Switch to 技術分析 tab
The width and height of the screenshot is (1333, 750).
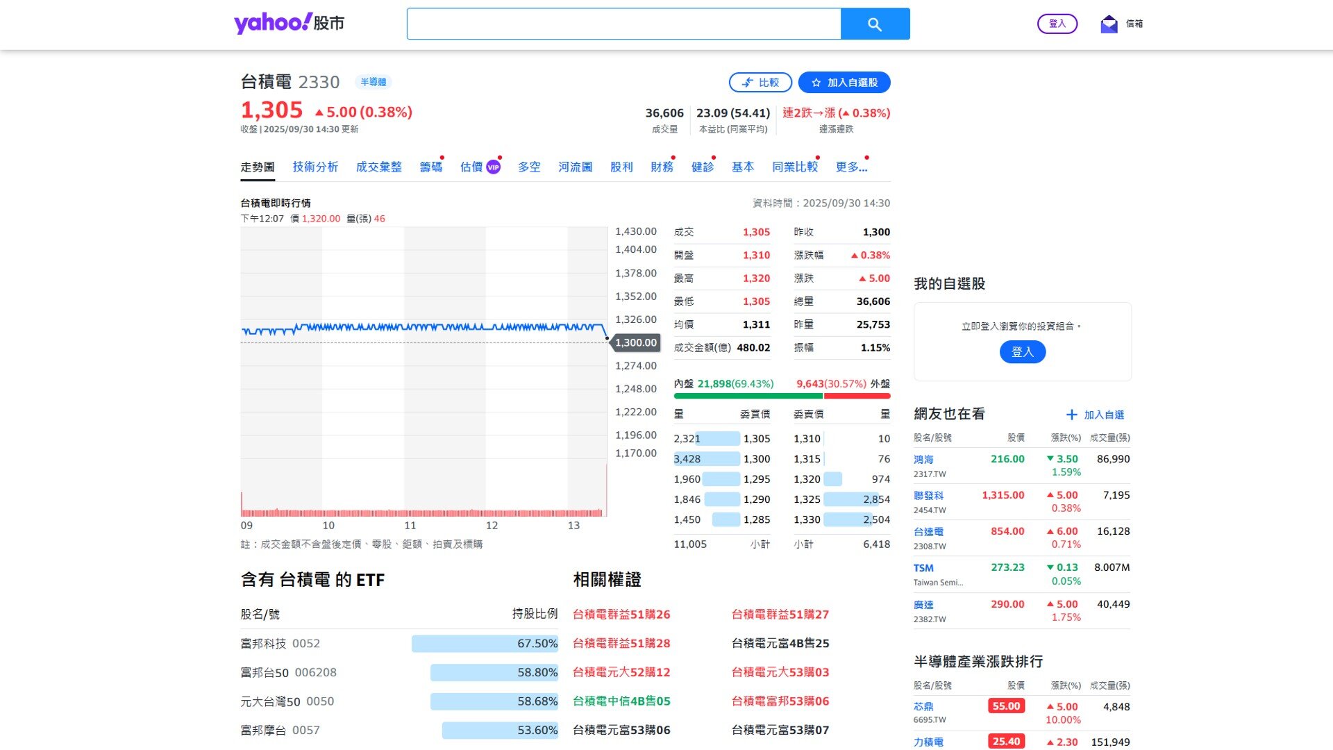315,167
